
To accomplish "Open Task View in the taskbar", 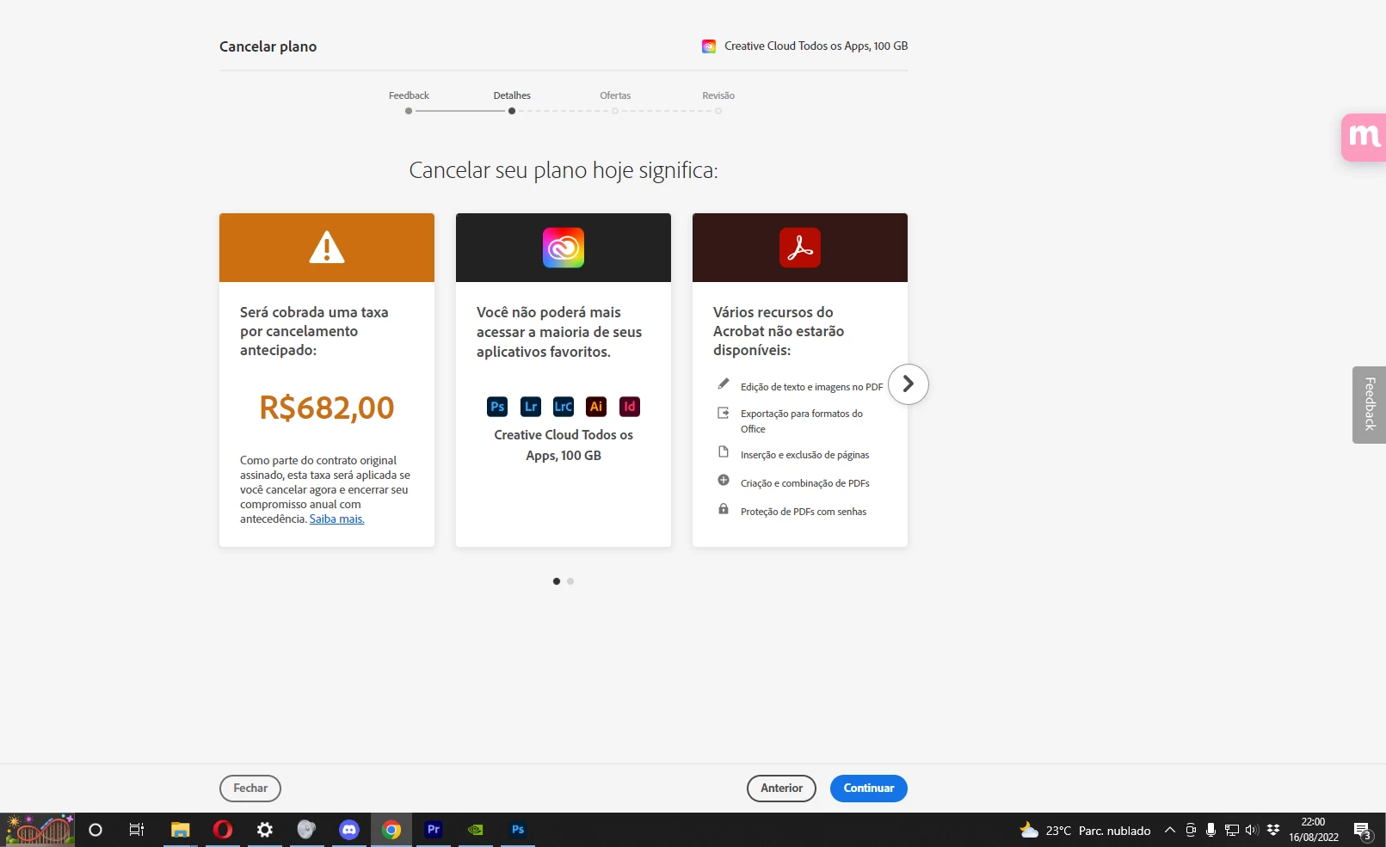I will pyautogui.click(x=137, y=830).
